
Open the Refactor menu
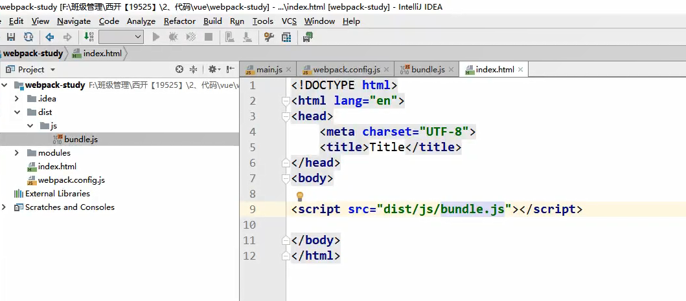click(179, 21)
